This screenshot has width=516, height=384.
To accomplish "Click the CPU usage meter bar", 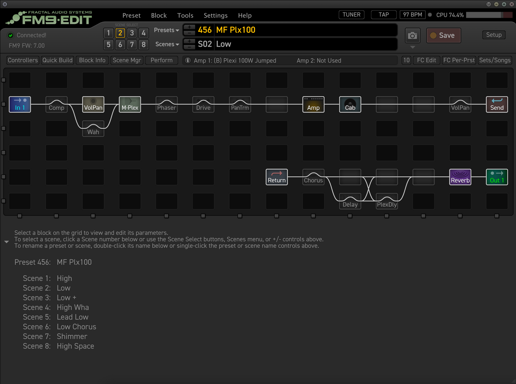I will (489, 15).
